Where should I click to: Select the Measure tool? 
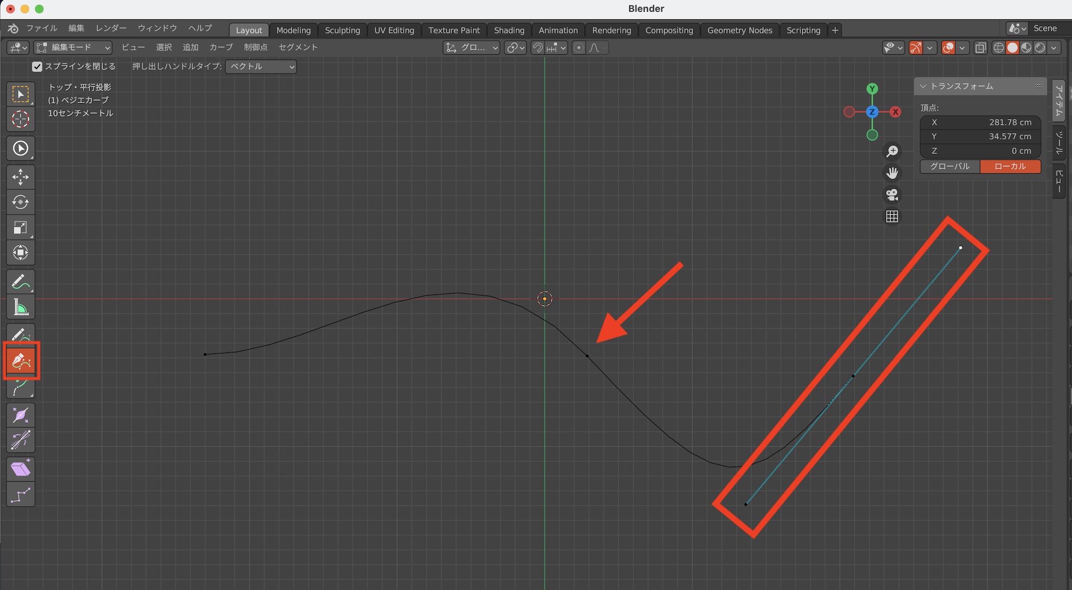[20, 308]
